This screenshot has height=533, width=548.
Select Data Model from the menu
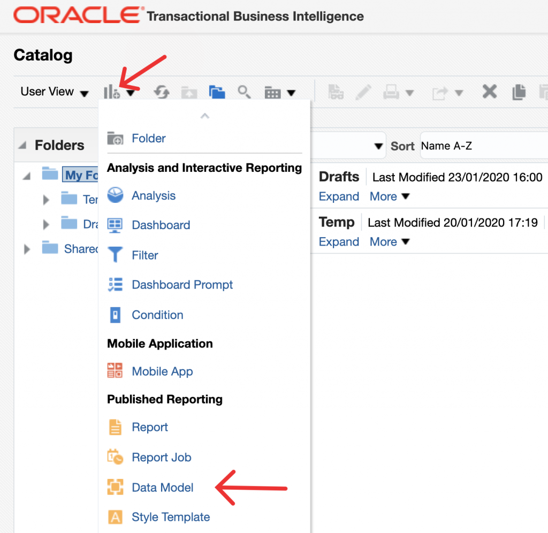163,488
